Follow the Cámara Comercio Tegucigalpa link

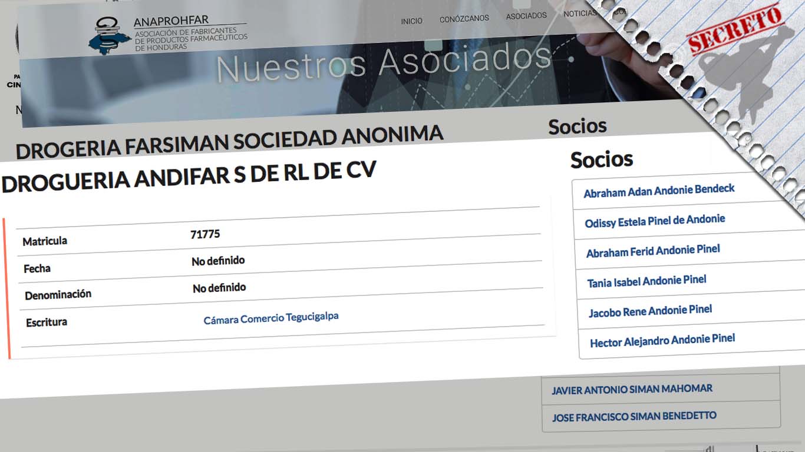[271, 318]
